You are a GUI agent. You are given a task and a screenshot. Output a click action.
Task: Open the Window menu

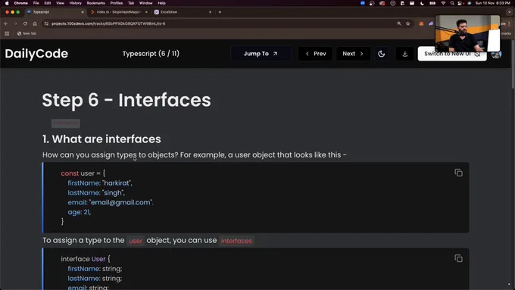point(146,3)
